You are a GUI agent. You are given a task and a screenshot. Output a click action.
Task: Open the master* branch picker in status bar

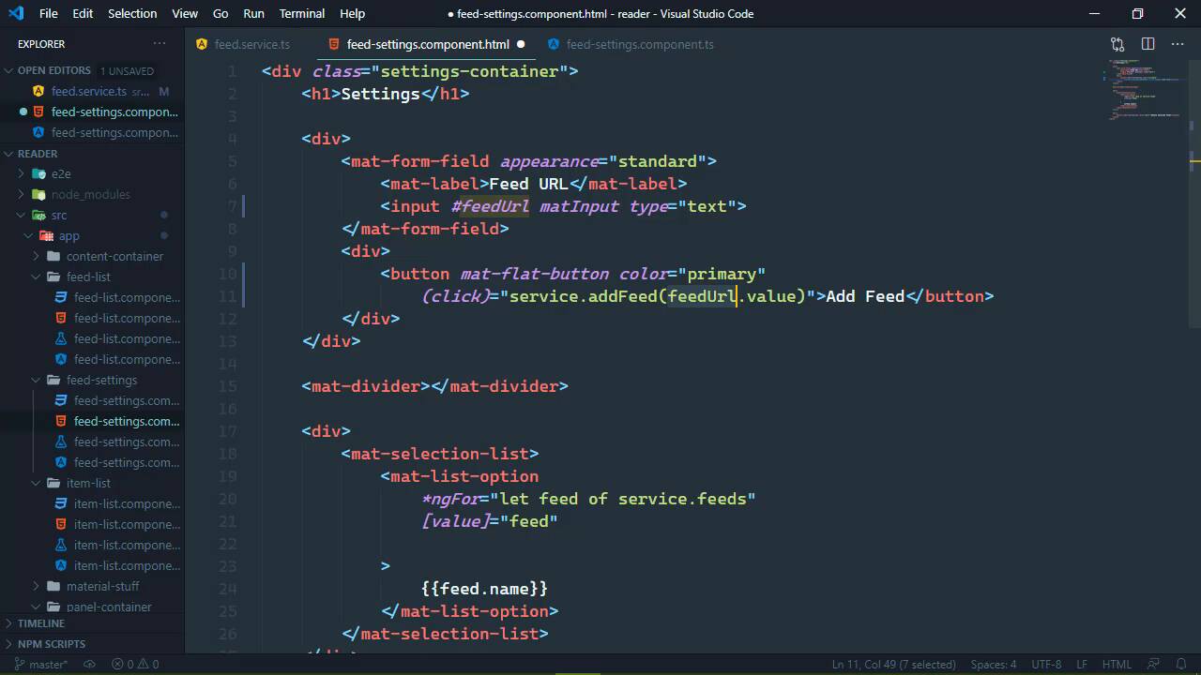[40, 664]
